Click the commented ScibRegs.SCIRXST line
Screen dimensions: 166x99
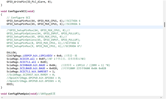[31, 75]
